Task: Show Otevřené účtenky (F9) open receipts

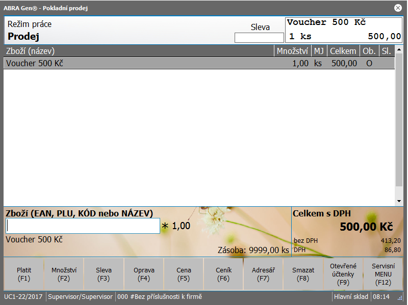Action: click(x=343, y=274)
